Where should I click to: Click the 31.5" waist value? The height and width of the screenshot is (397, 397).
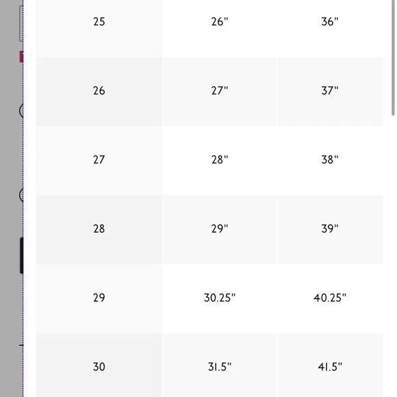click(220, 367)
